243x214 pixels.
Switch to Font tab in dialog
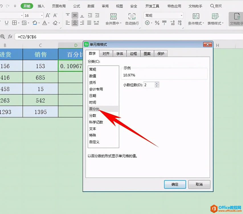pos(120,54)
